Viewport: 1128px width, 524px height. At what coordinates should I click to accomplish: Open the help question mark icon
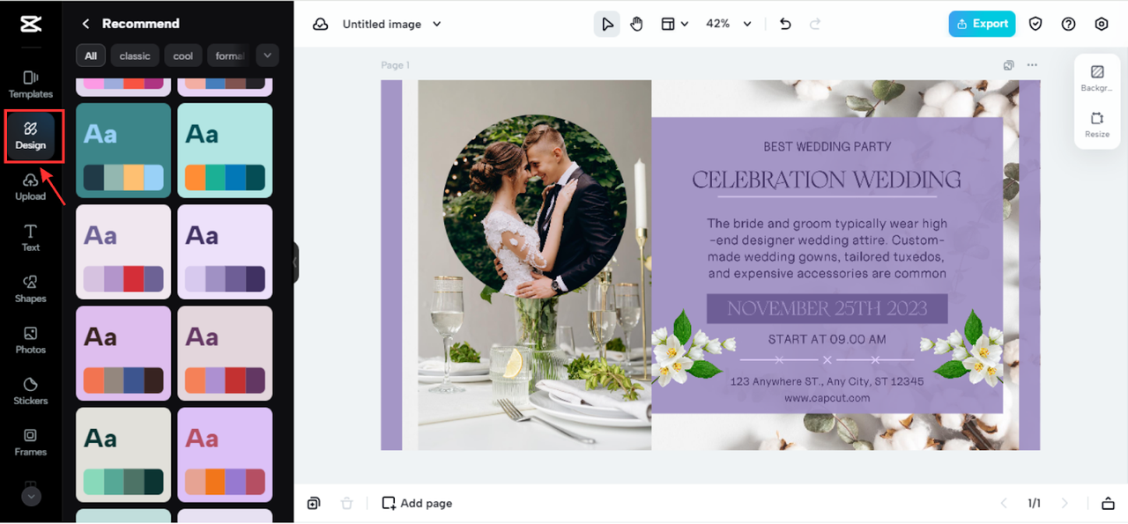pyautogui.click(x=1069, y=24)
